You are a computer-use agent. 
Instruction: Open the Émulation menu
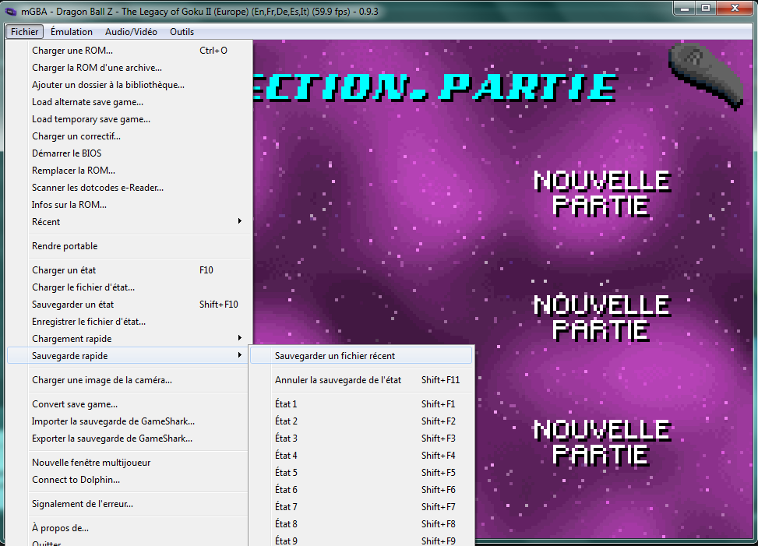[x=72, y=32]
